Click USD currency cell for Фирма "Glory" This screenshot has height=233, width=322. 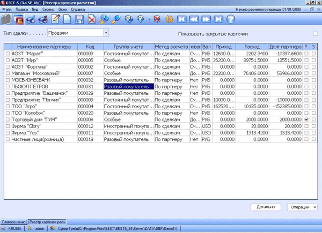[x=207, y=126]
